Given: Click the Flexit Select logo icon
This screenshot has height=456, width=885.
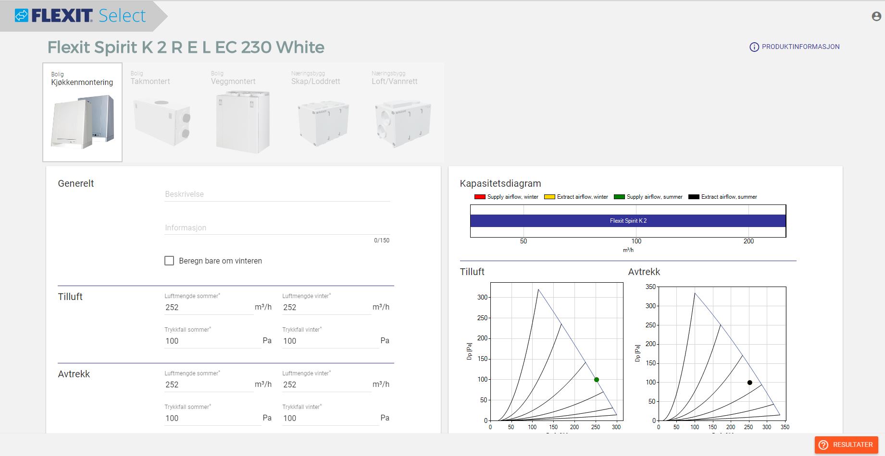Looking at the screenshot, I should (22, 15).
